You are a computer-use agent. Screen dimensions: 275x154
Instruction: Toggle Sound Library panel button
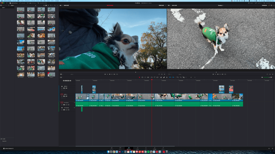42,3
